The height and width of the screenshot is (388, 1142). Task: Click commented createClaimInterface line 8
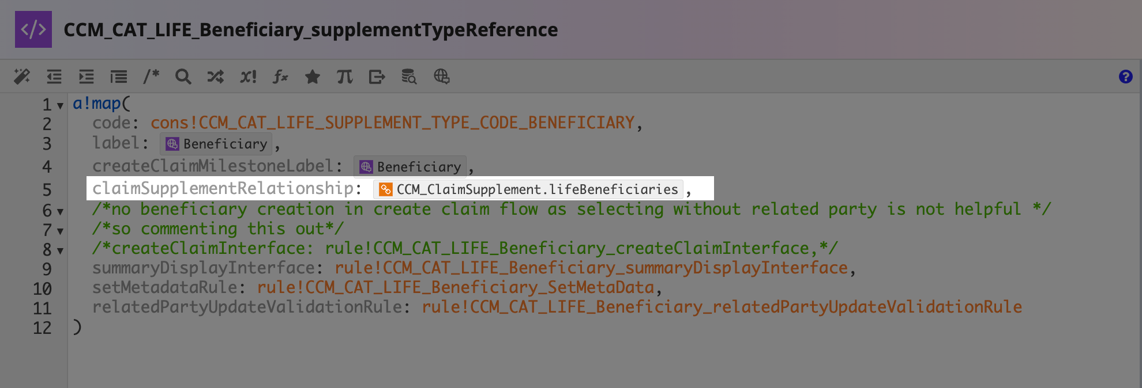tap(465, 248)
